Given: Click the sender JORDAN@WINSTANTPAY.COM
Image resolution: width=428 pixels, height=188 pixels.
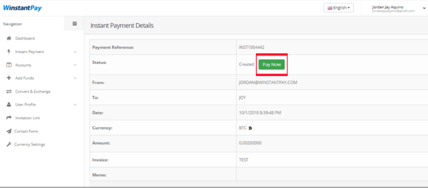Looking at the screenshot, I should [268, 82].
